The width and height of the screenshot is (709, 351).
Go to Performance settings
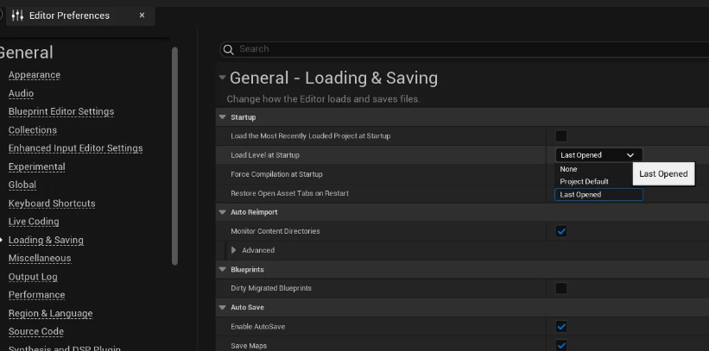tap(36, 295)
